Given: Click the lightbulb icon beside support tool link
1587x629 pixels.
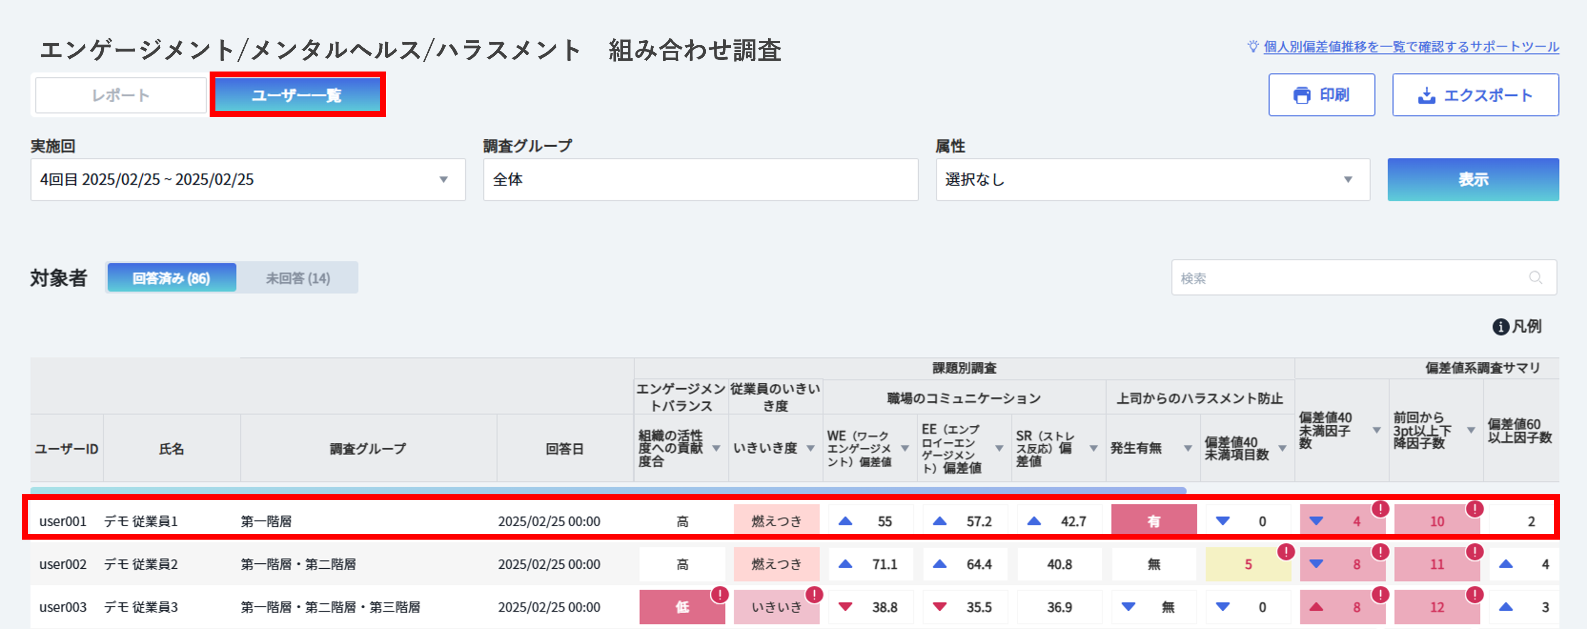Looking at the screenshot, I should pyautogui.click(x=1253, y=47).
